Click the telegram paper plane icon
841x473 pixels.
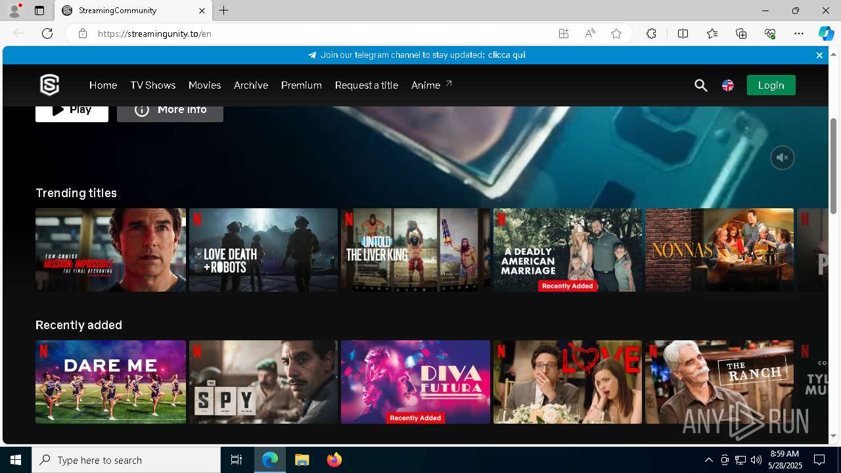(312, 55)
